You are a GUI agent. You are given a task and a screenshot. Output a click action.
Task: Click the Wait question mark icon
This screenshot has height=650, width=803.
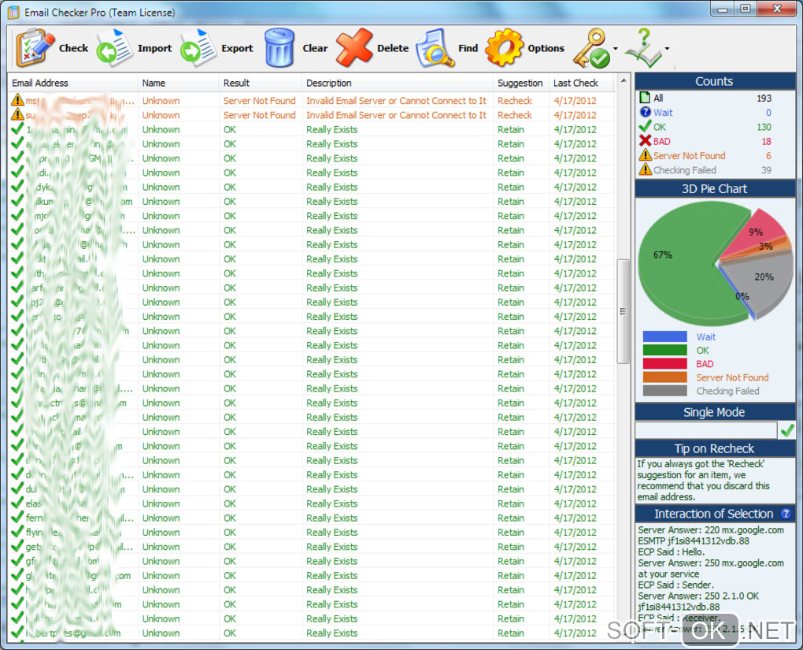point(646,112)
